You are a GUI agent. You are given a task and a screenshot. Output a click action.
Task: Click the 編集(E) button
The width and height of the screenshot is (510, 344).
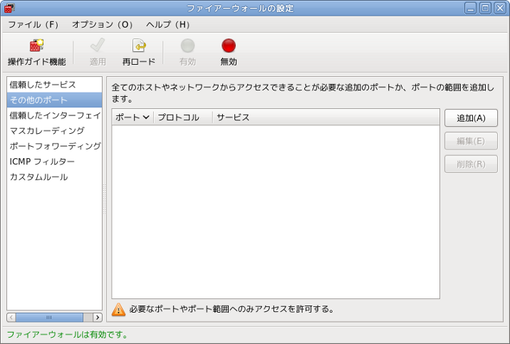(471, 141)
